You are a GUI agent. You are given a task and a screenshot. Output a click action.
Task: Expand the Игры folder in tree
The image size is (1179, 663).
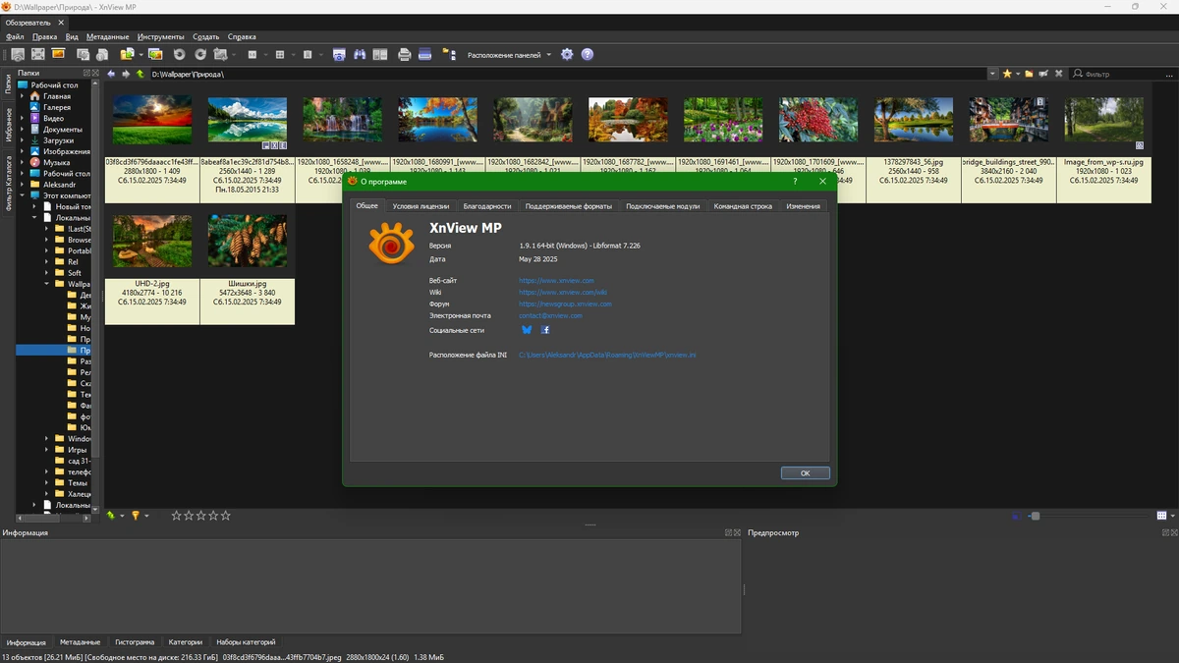pos(46,449)
